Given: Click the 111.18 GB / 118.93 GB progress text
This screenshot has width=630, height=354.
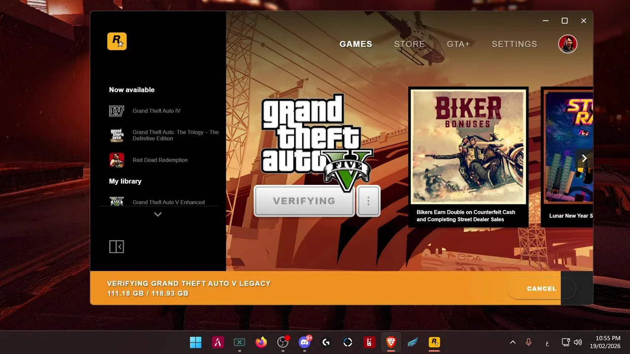Looking at the screenshot, I should click(x=148, y=294).
